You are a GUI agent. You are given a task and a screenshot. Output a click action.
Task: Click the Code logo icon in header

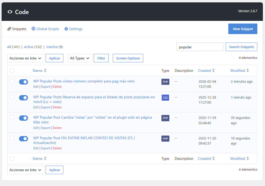(x=10, y=12)
